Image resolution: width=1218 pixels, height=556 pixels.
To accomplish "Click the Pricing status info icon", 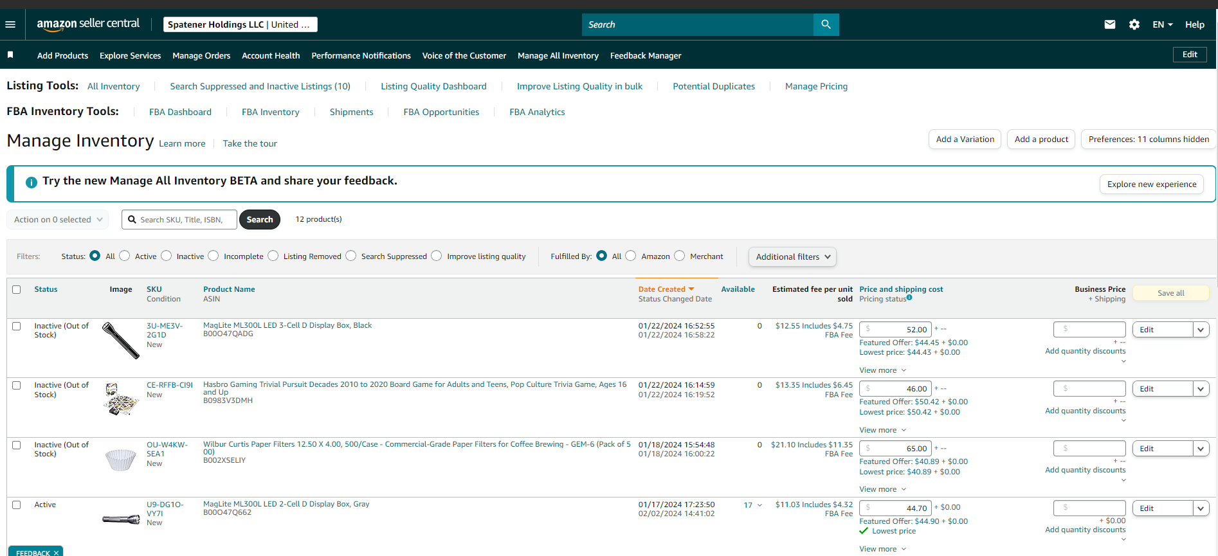I will 909,298.
